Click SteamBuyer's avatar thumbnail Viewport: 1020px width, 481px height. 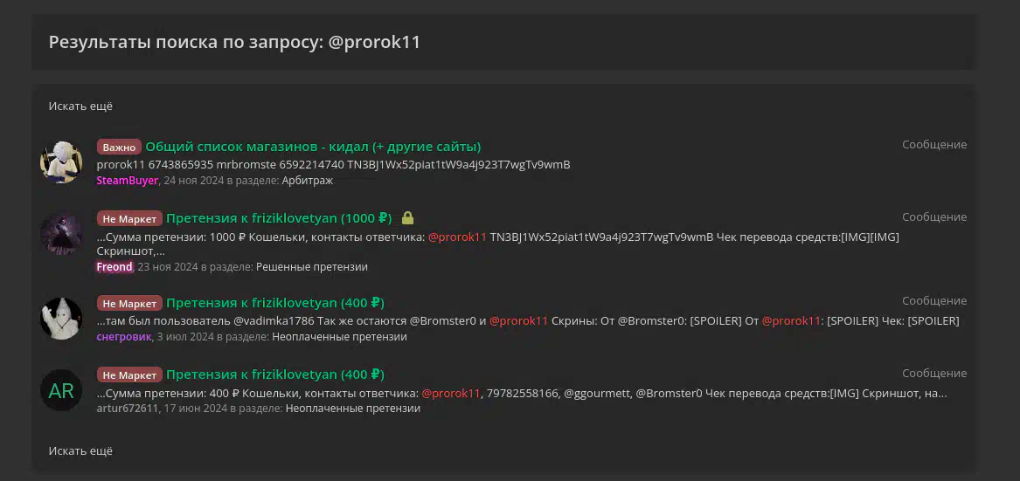click(61, 162)
